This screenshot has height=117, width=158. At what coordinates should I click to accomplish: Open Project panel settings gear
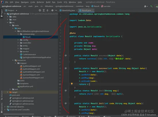52,10
